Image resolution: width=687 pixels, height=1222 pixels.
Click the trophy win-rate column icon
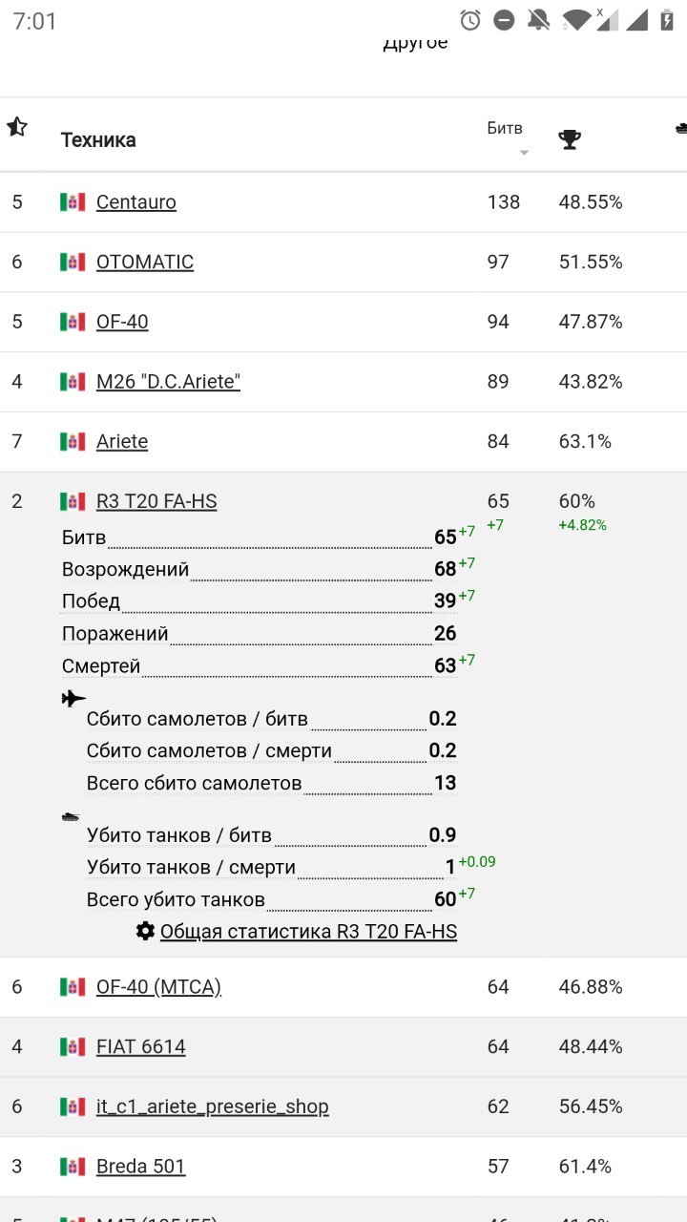click(x=570, y=140)
